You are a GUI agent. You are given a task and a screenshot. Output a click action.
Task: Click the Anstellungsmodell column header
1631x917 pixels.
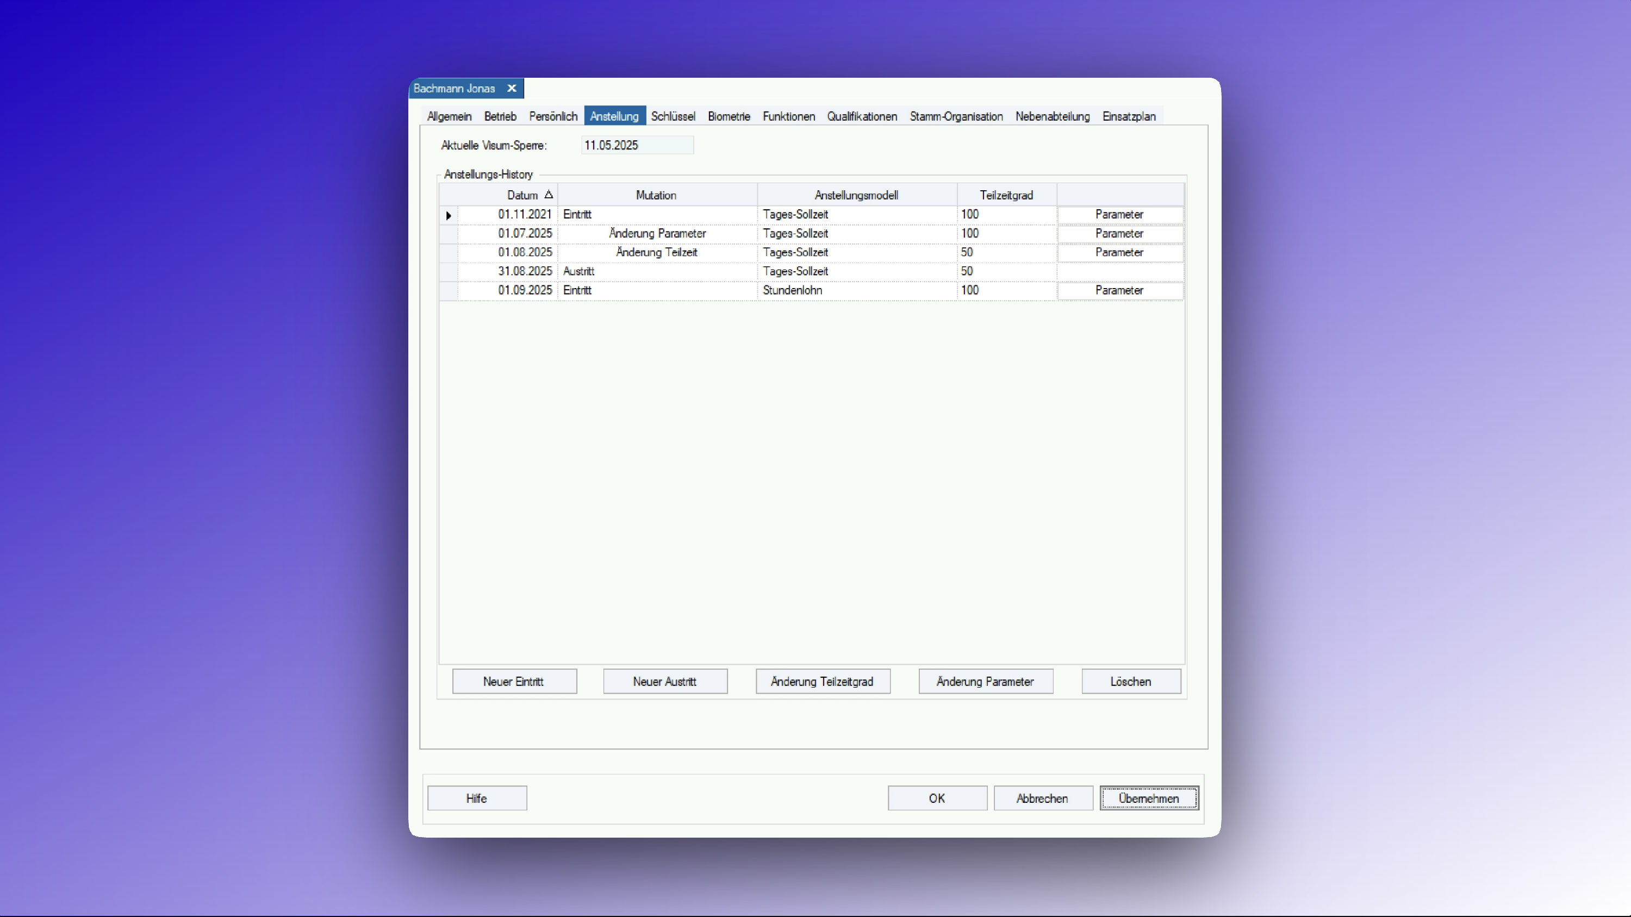click(856, 195)
